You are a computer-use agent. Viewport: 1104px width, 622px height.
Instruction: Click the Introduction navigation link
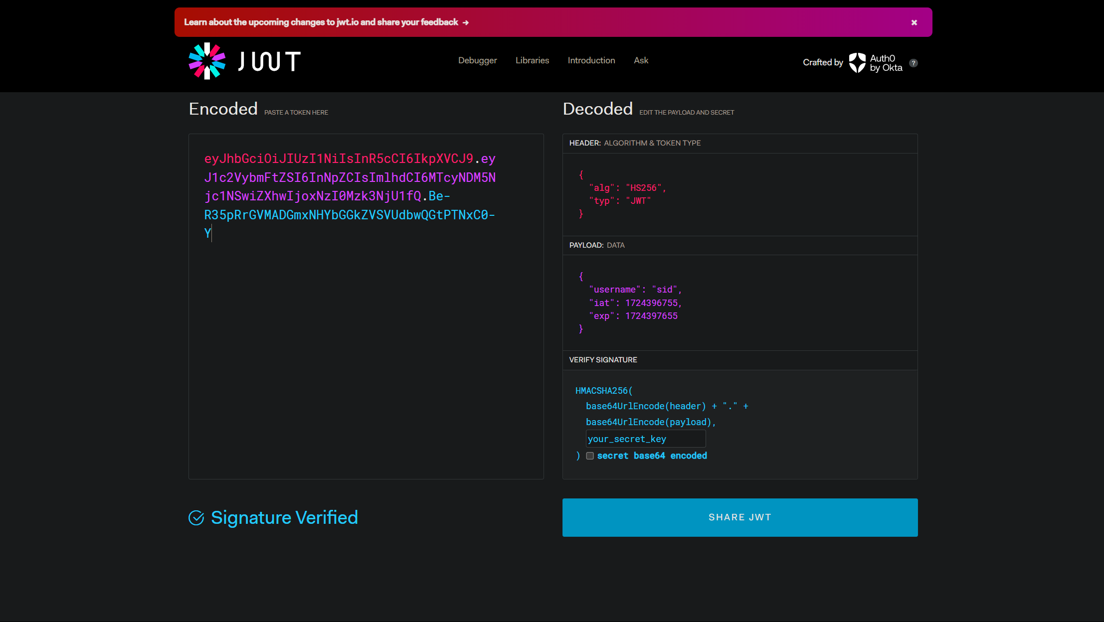coord(591,60)
